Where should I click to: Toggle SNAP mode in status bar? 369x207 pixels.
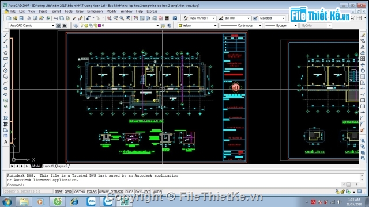[59, 191]
